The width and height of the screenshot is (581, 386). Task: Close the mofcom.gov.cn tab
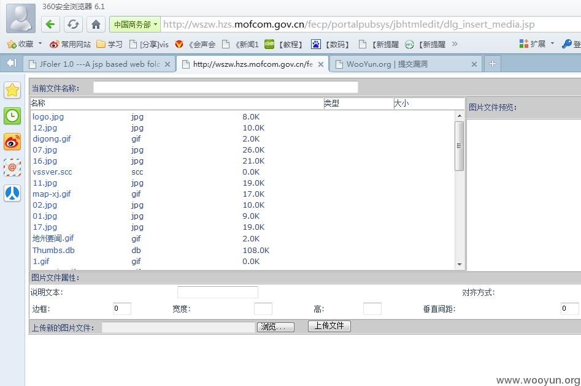click(321, 64)
